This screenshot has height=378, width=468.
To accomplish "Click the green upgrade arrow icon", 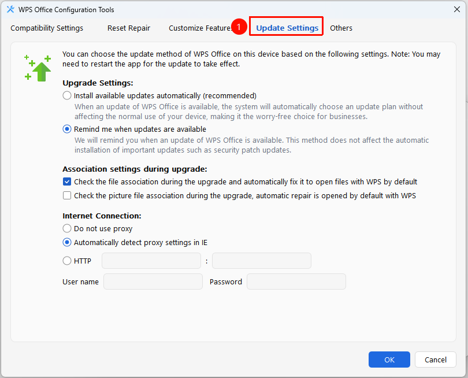I will (x=38, y=68).
